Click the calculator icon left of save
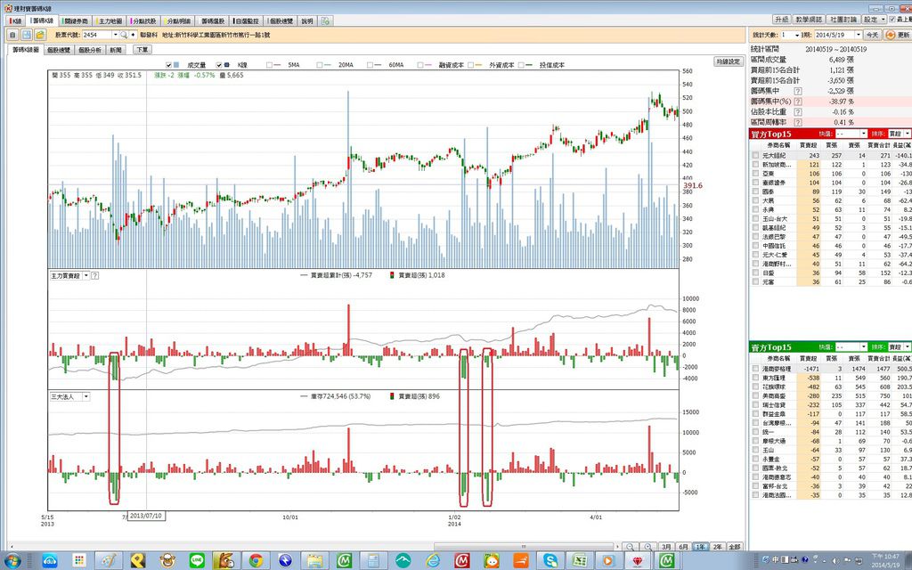This screenshot has height=570, width=912. 12,35
